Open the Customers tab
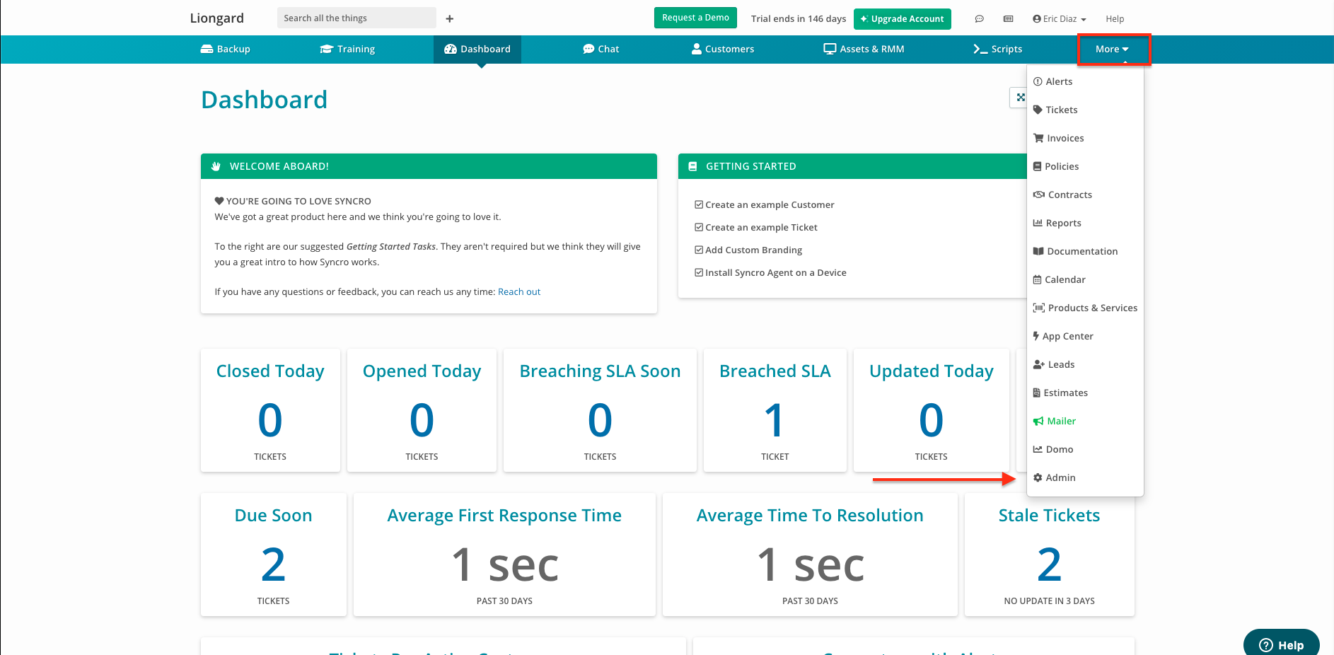 (723, 50)
